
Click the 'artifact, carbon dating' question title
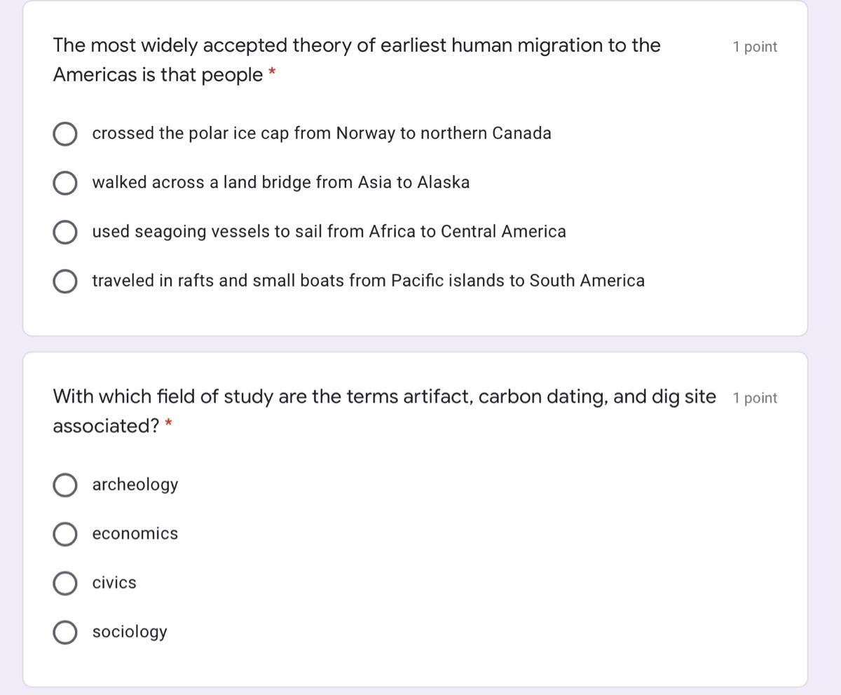pos(385,411)
